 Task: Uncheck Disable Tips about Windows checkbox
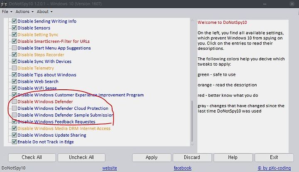pos(14,74)
